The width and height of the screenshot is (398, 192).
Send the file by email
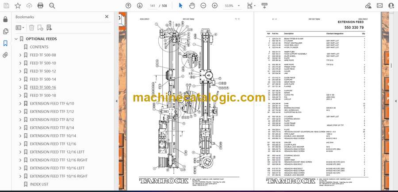point(380,6)
